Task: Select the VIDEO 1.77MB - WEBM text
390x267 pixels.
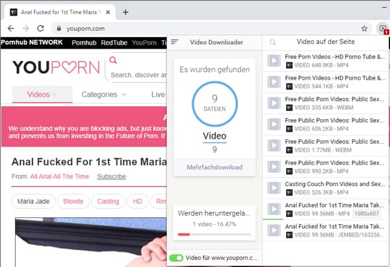Action: point(323,150)
